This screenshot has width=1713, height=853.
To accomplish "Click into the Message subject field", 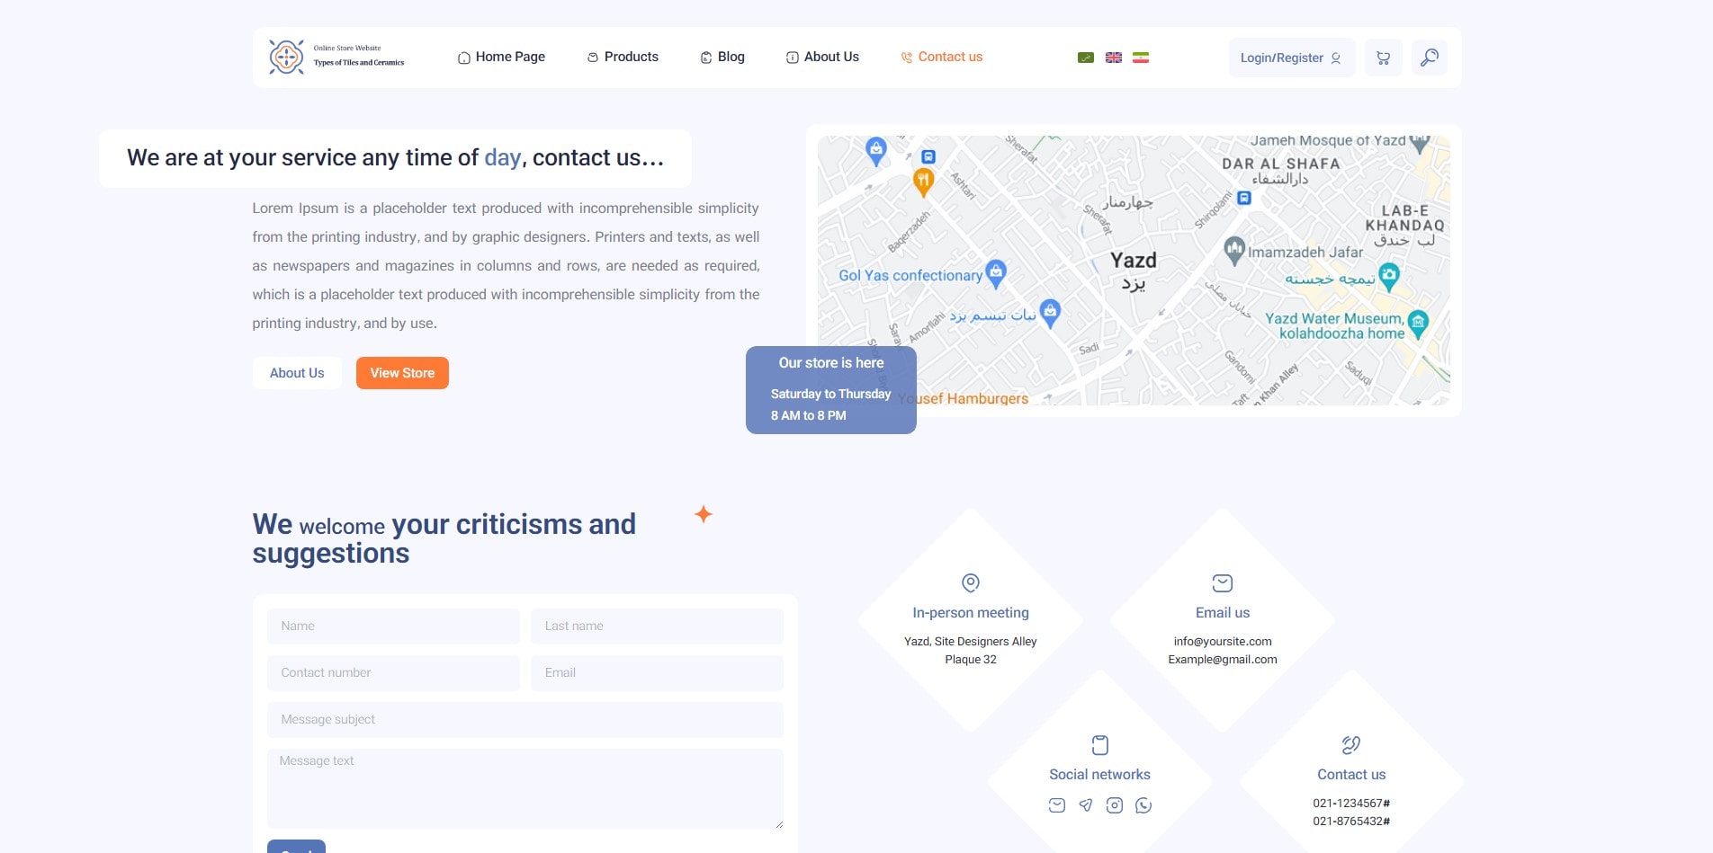I will (525, 720).
